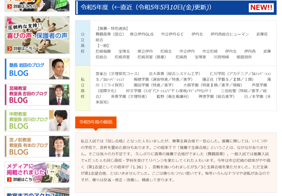Click 教室長 吉川's portrait photo

[59, 121]
